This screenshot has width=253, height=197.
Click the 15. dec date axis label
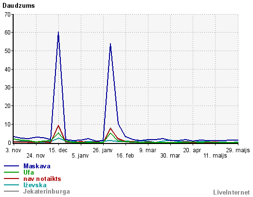[x=58, y=150]
